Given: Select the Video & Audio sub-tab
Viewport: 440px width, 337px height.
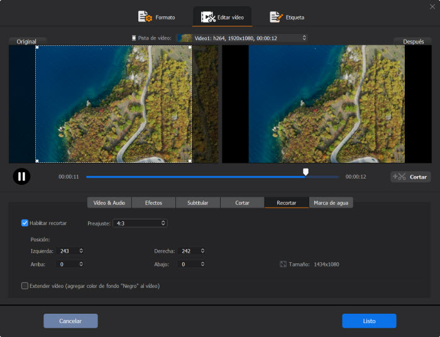Looking at the screenshot, I should (109, 202).
